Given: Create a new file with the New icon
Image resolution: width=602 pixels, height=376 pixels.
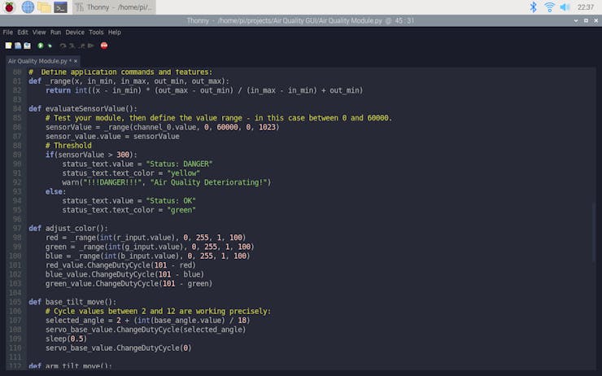Looking at the screenshot, I should point(8,46).
